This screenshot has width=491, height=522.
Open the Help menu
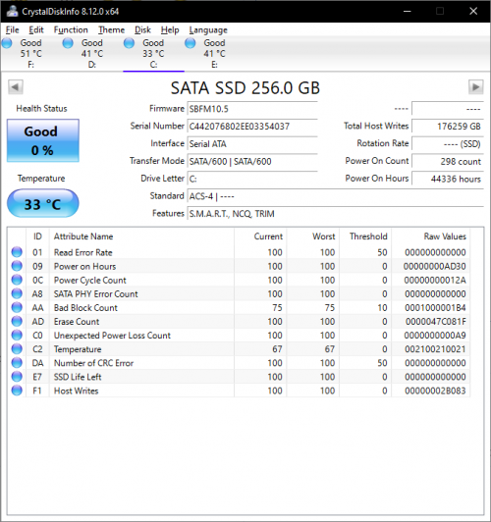point(170,30)
